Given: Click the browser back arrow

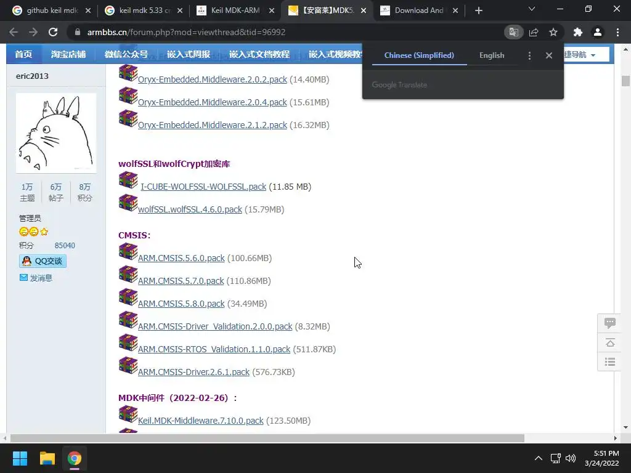Looking at the screenshot, I should (x=14, y=32).
